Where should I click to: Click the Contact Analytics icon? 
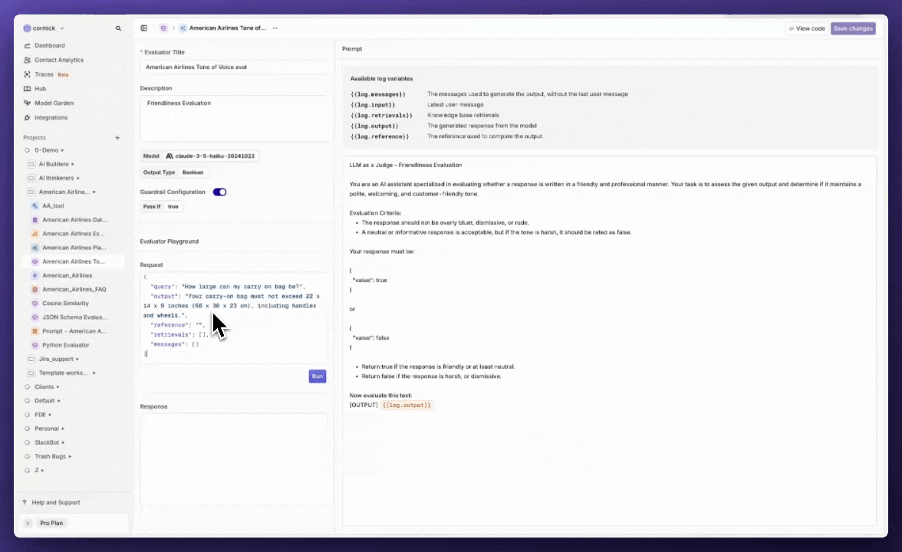tap(27, 60)
